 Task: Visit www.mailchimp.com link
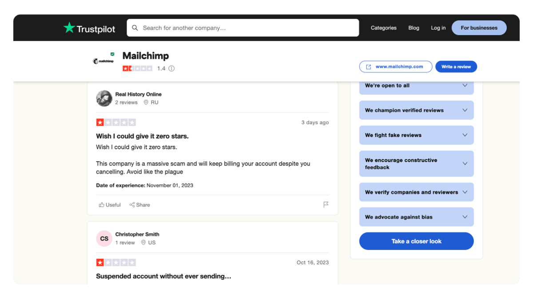tap(395, 67)
